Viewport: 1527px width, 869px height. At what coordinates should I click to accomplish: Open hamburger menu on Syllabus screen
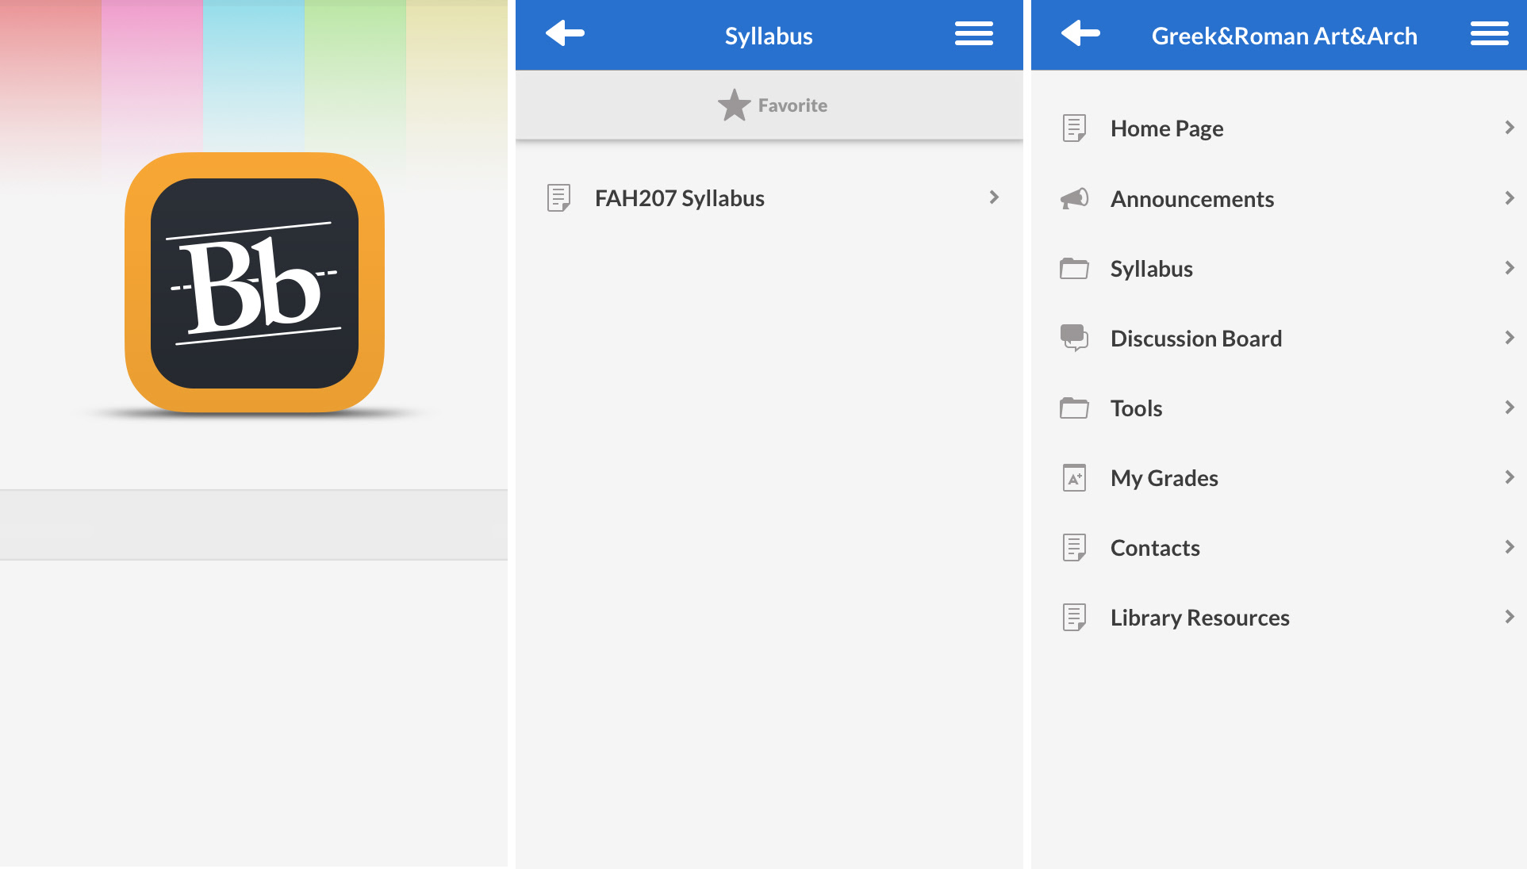pos(973,34)
